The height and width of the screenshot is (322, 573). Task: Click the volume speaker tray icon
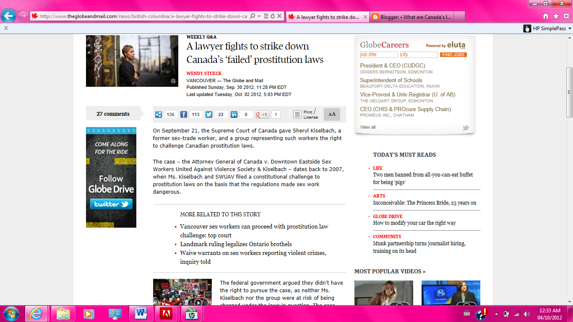(526, 314)
